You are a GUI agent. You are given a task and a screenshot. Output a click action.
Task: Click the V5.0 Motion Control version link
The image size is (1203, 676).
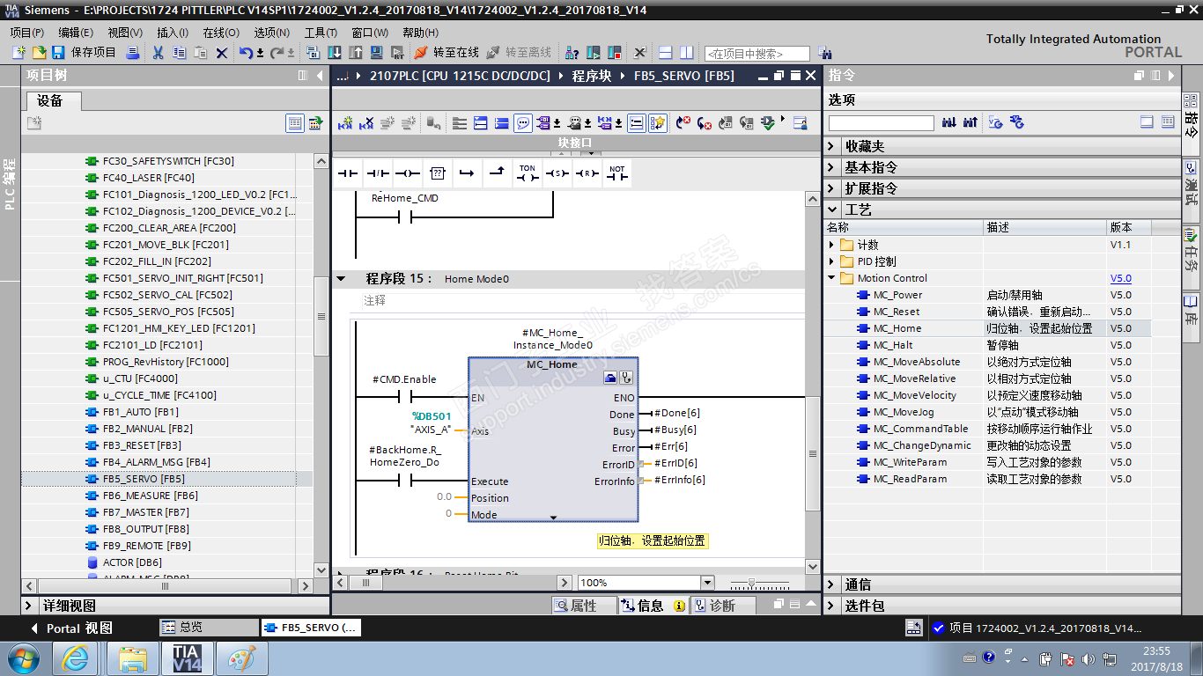pos(1120,278)
